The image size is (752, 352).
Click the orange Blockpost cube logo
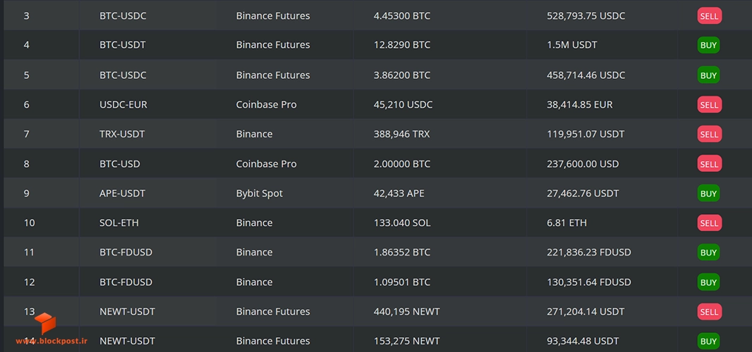(45, 323)
